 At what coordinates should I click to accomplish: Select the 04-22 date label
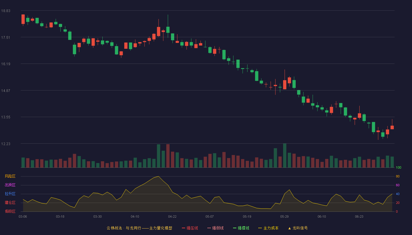(x=172, y=216)
